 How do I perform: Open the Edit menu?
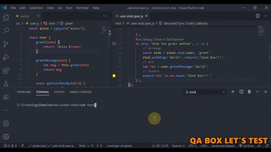[22, 8]
